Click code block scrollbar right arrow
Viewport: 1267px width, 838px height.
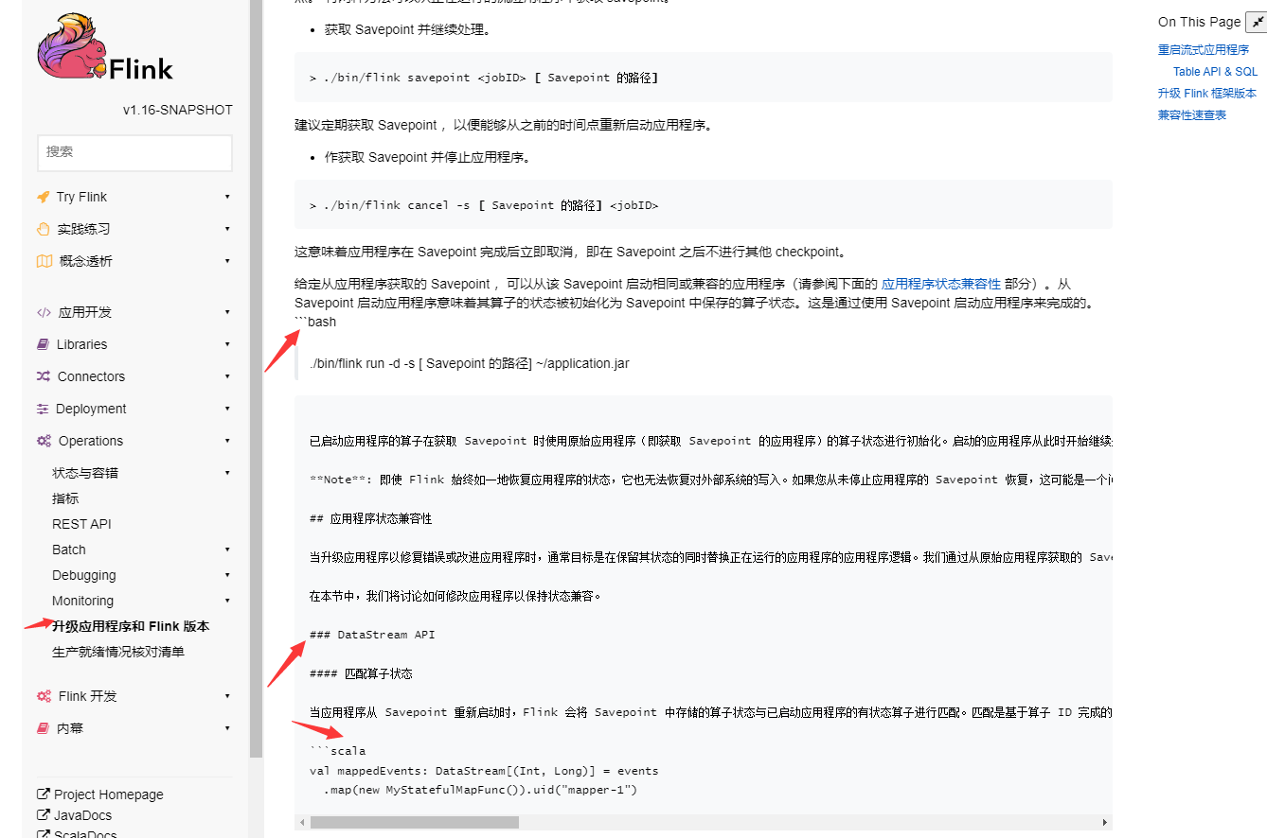[x=1105, y=823]
